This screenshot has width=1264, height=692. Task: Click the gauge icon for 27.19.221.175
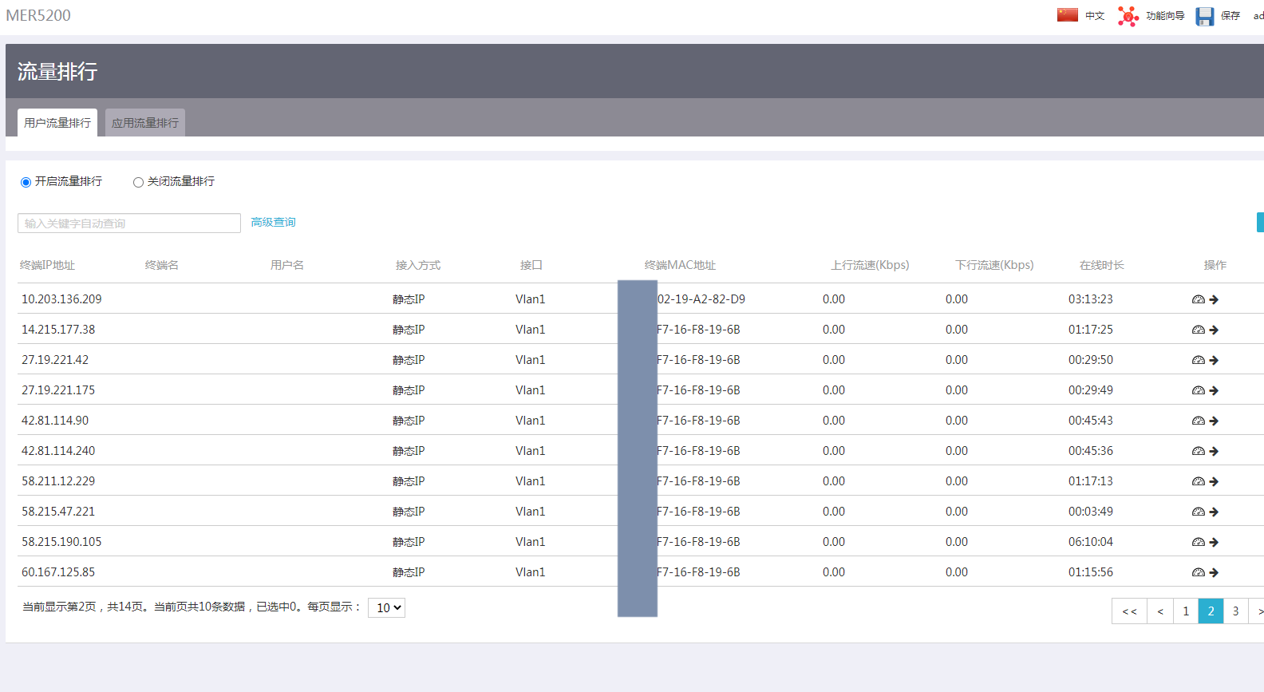[x=1198, y=390]
